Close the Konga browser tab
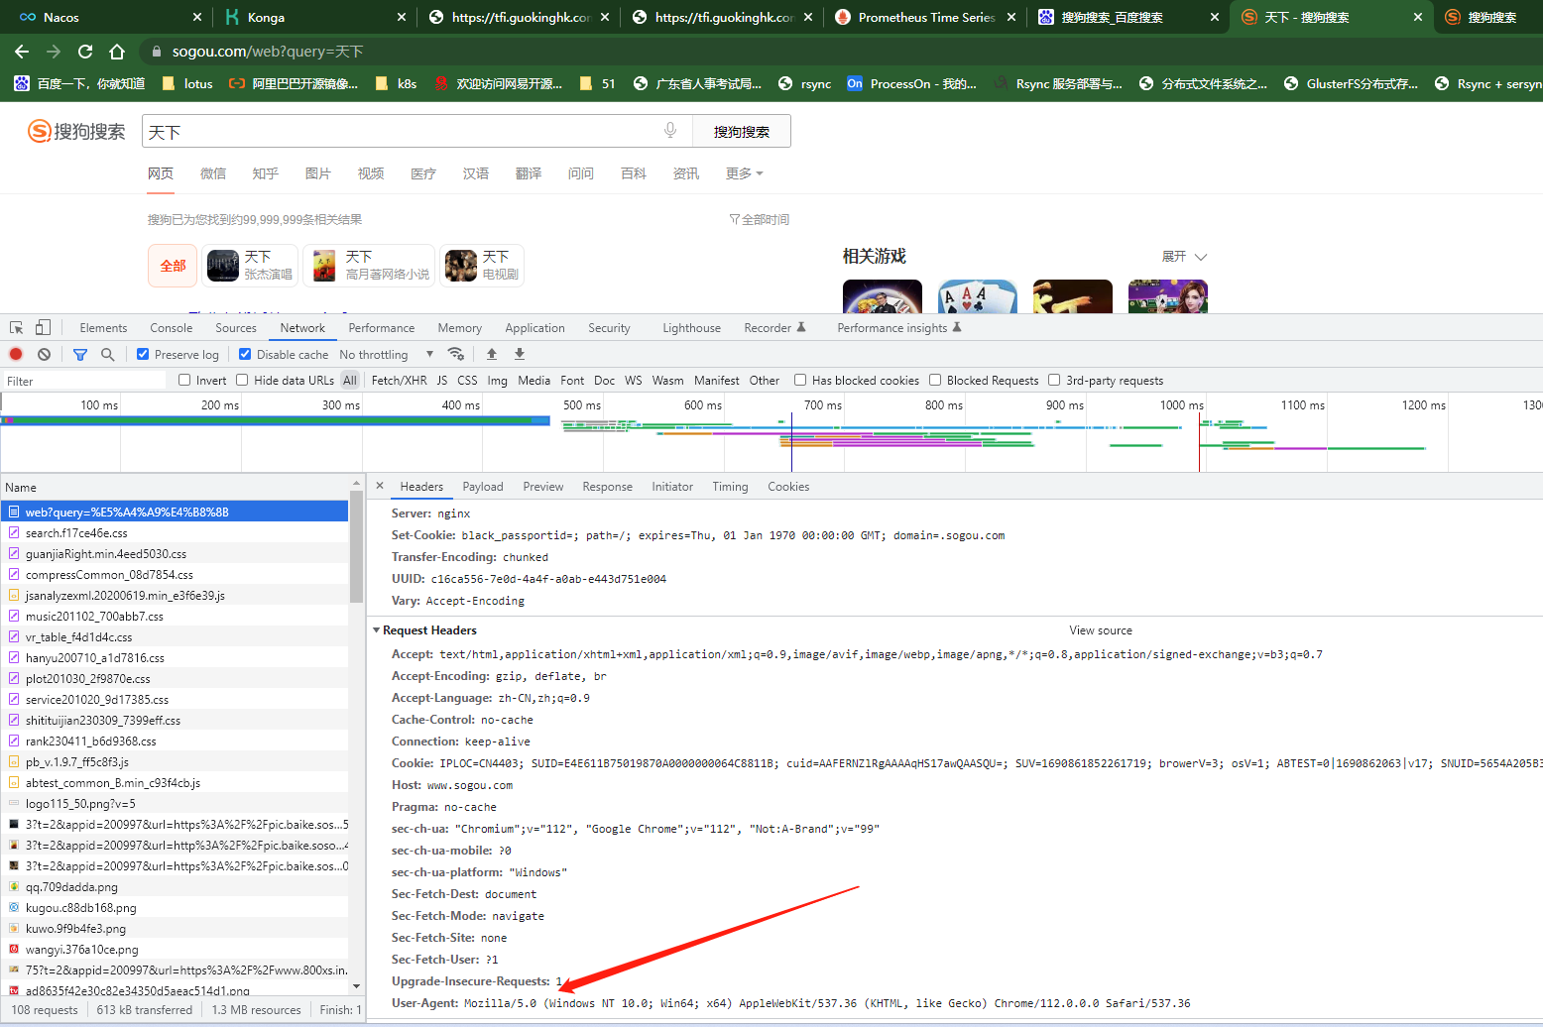Image resolution: width=1543 pixels, height=1027 pixels. [x=402, y=17]
